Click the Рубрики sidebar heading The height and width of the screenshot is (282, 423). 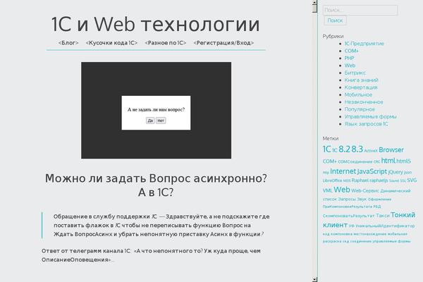[x=333, y=36]
